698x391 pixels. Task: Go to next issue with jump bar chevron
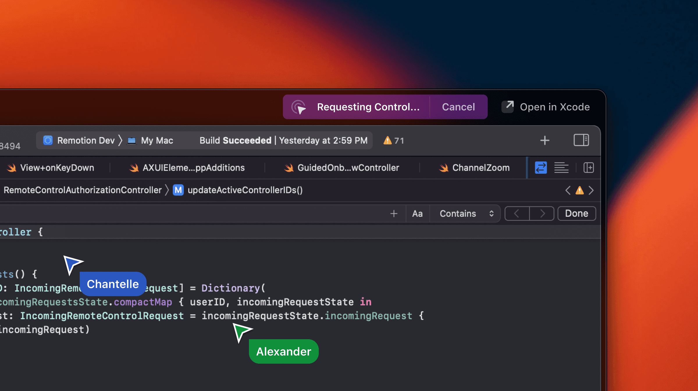(591, 190)
